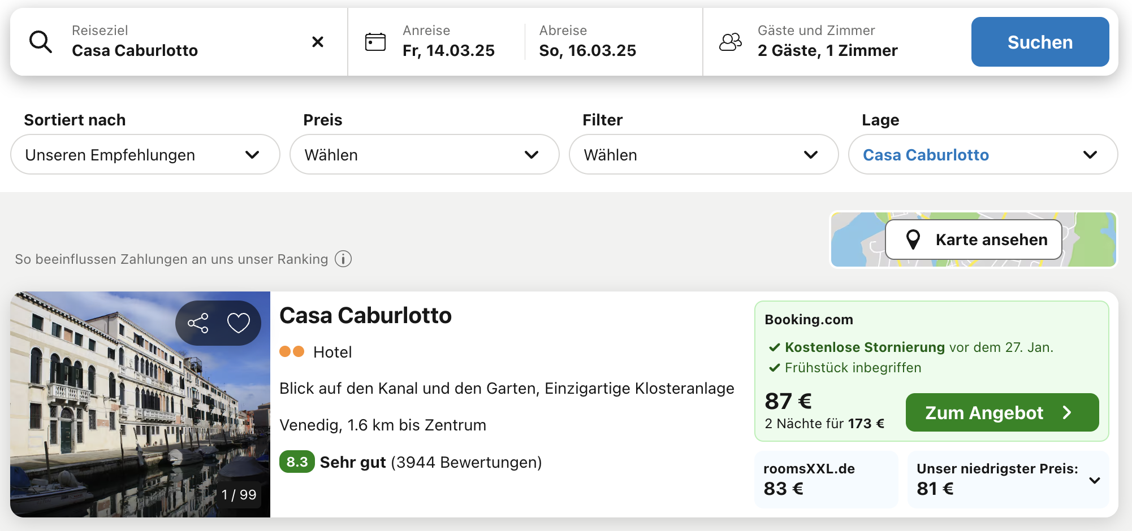Open ranking payment info icon

pos(343,259)
